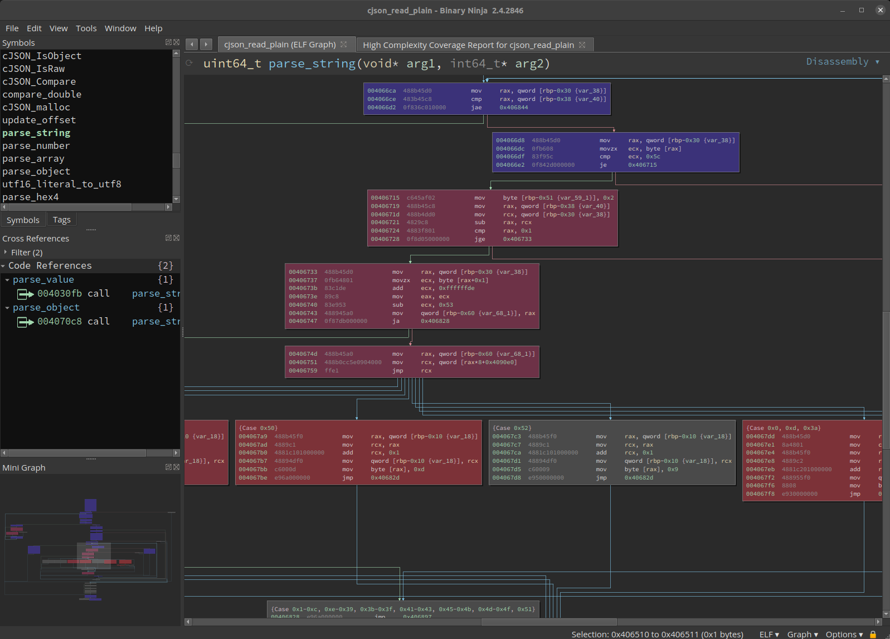890x639 pixels.
Task: Open the Tools menu
Action: (86, 28)
